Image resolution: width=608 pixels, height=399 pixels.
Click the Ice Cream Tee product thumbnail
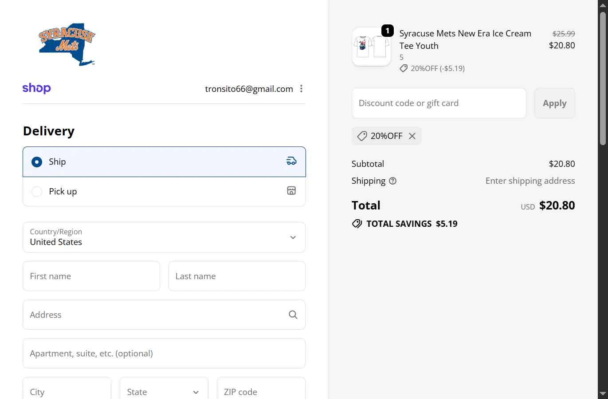click(x=371, y=47)
